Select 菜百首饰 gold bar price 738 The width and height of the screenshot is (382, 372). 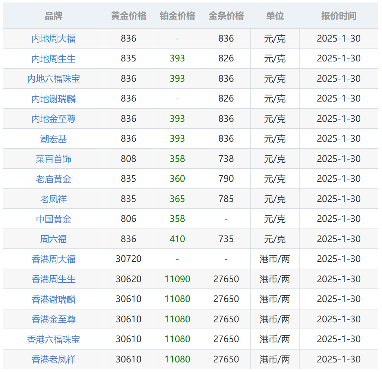226,159
